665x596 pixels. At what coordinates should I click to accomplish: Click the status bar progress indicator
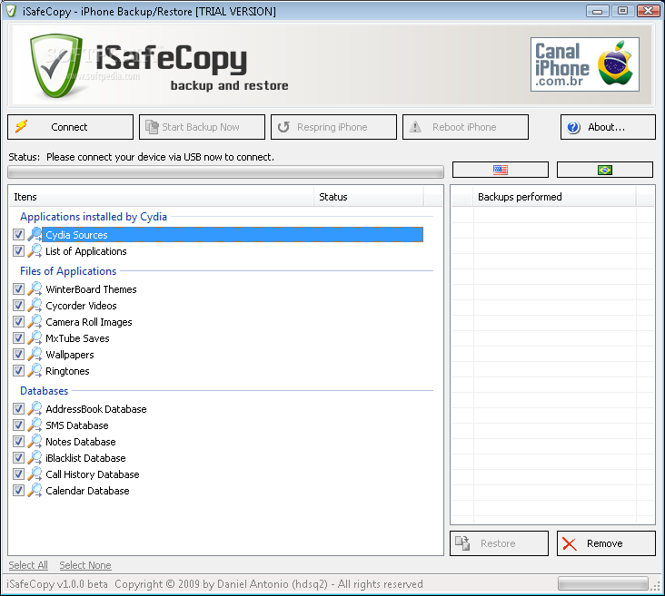click(x=603, y=583)
